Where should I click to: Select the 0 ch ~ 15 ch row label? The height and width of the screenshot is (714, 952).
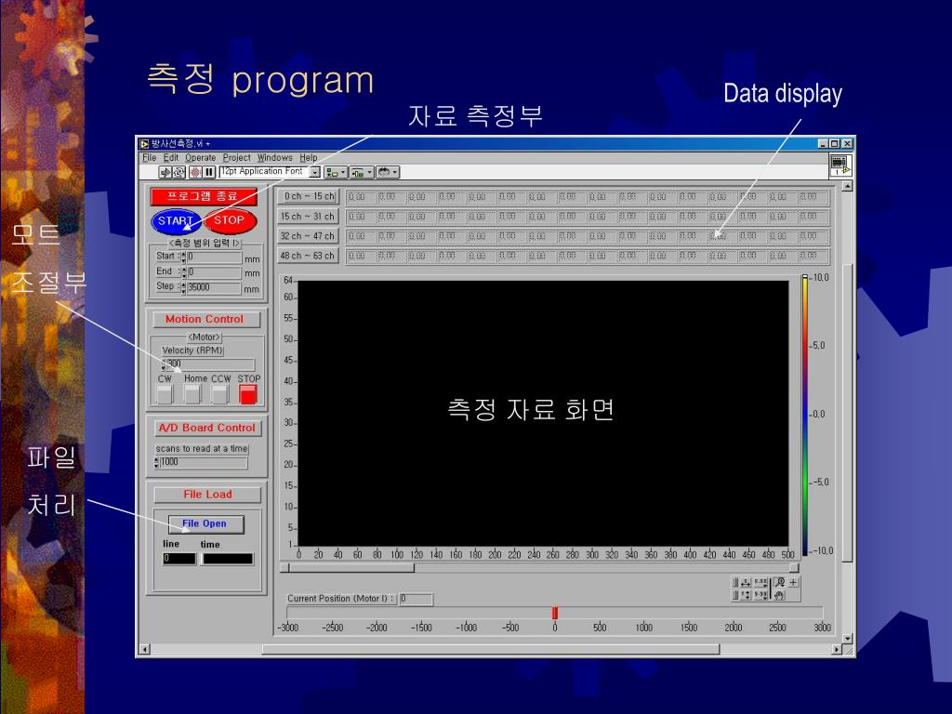308,197
